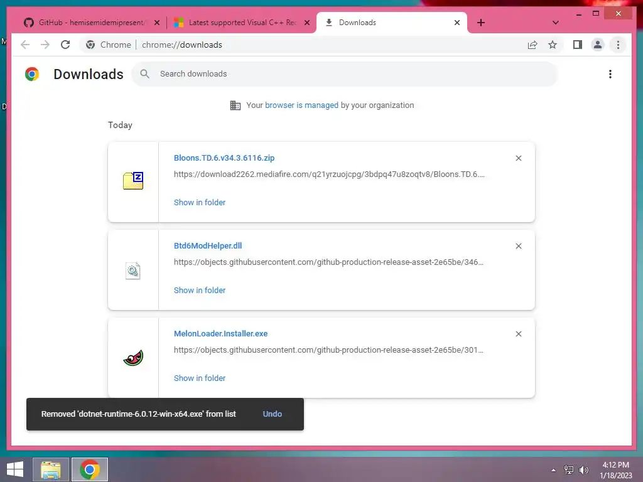Click the search magnifier icon
The width and height of the screenshot is (643, 482).
coord(144,74)
